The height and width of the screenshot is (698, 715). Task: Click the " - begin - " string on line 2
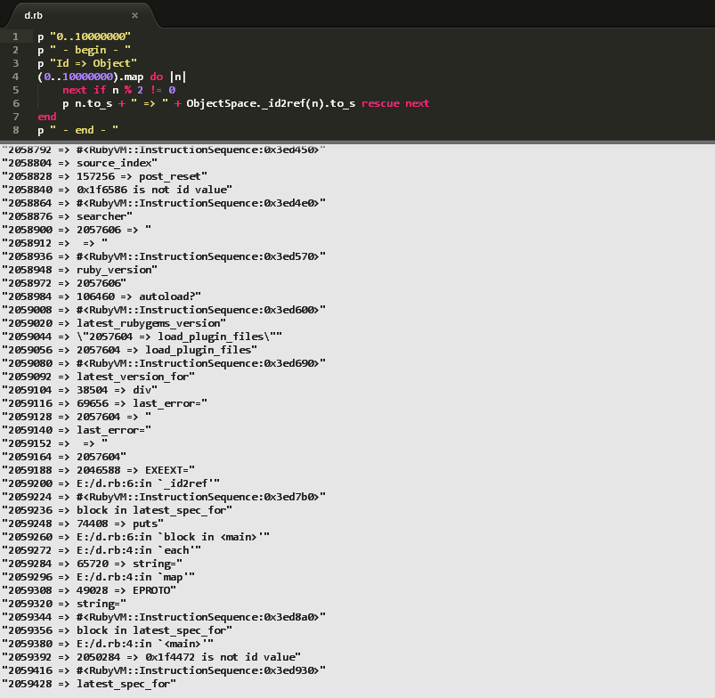(x=90, y=50)
